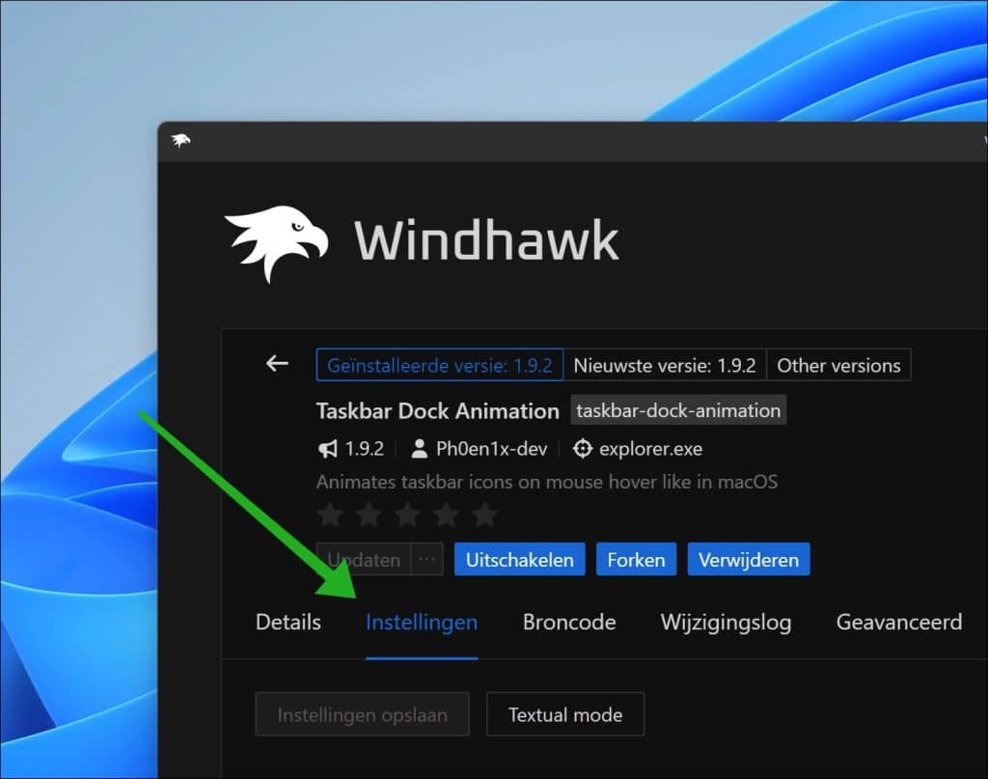The image size is (988, 779).
Task: View the Geavanceerd tab
Action: pos(898,623)
